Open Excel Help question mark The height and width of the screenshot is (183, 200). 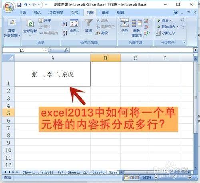[176, 12]
